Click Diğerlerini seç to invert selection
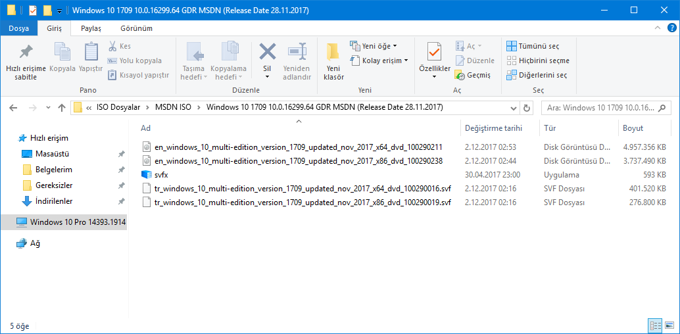680x334 pixels. point(537,75)
